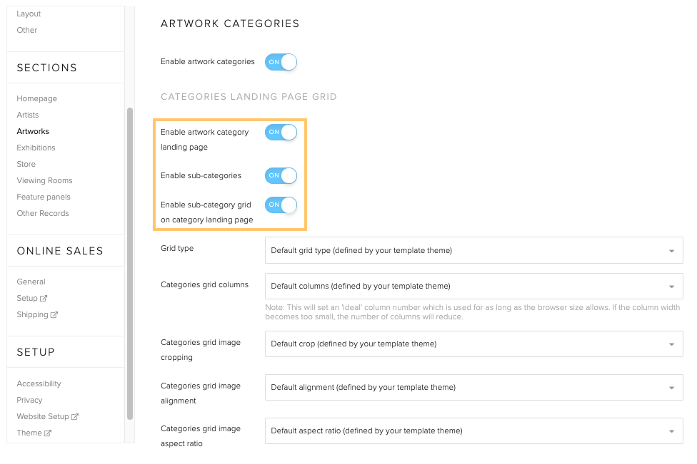Click external link icon beside Setup
This screenshot has height=464, width=697.
(x=44, y=299)
